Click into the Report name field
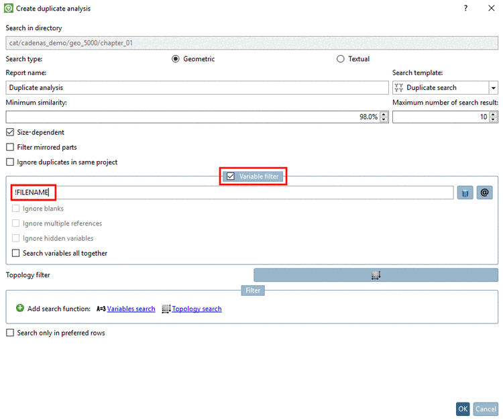 tap(197, 88)
